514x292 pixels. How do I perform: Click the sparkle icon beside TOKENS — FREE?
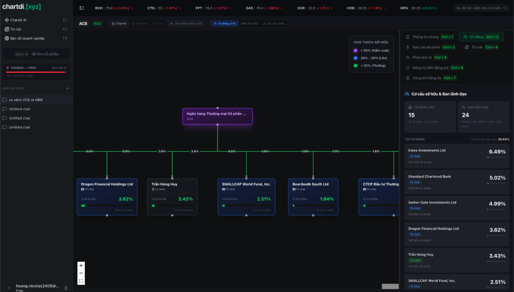click(x=8, y=68)
